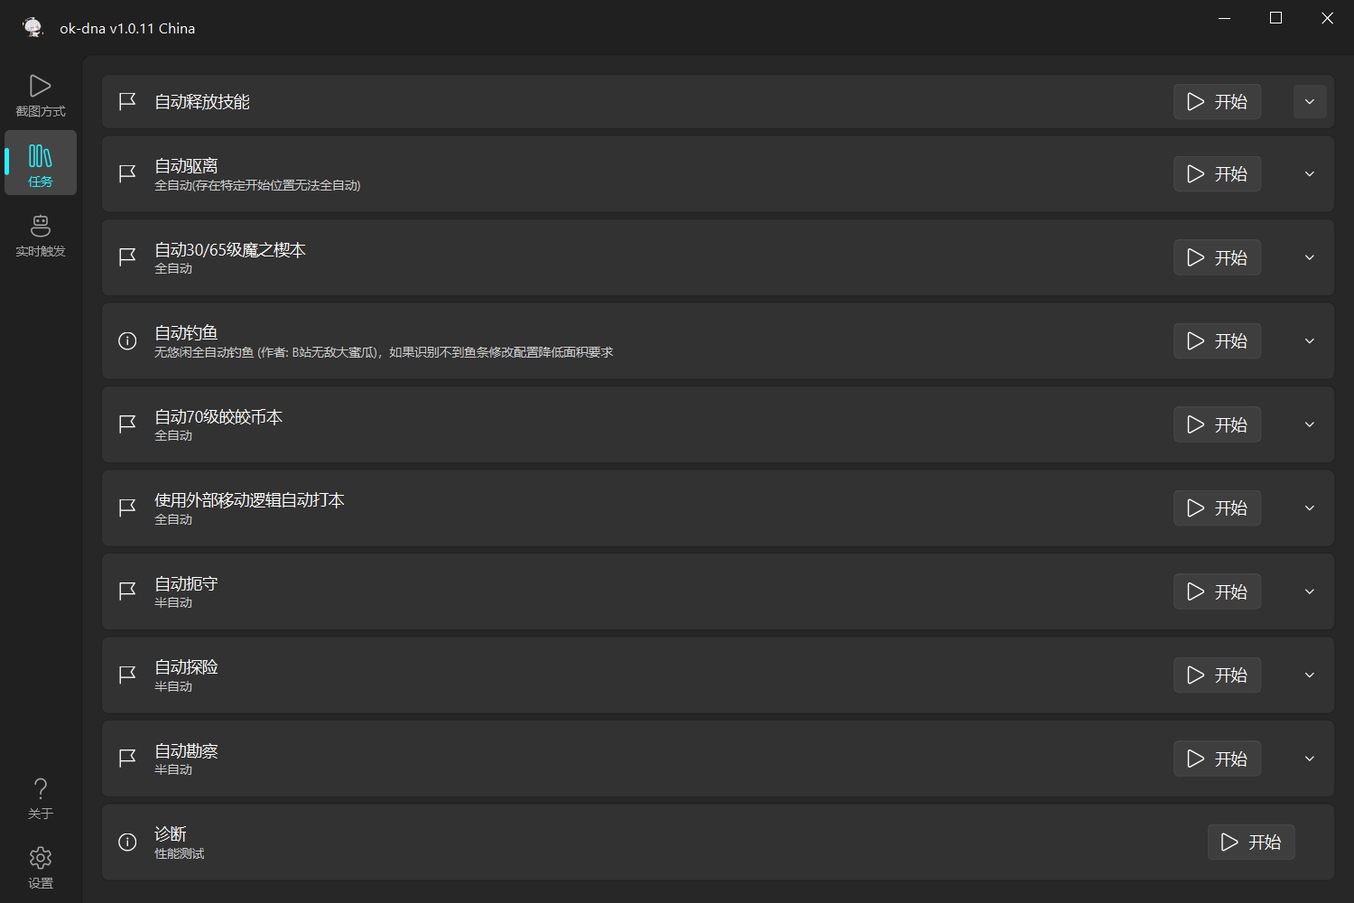The width and height of the screenshot is (1354, 903).
Task: Expand the 自动30/65级魔之楔本 settings
Action: pyautogui.click(x=1309, y=257)
